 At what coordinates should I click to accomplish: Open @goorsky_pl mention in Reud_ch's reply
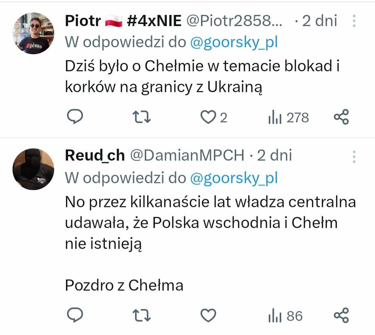pyautogui.click(x=234, y=178)
